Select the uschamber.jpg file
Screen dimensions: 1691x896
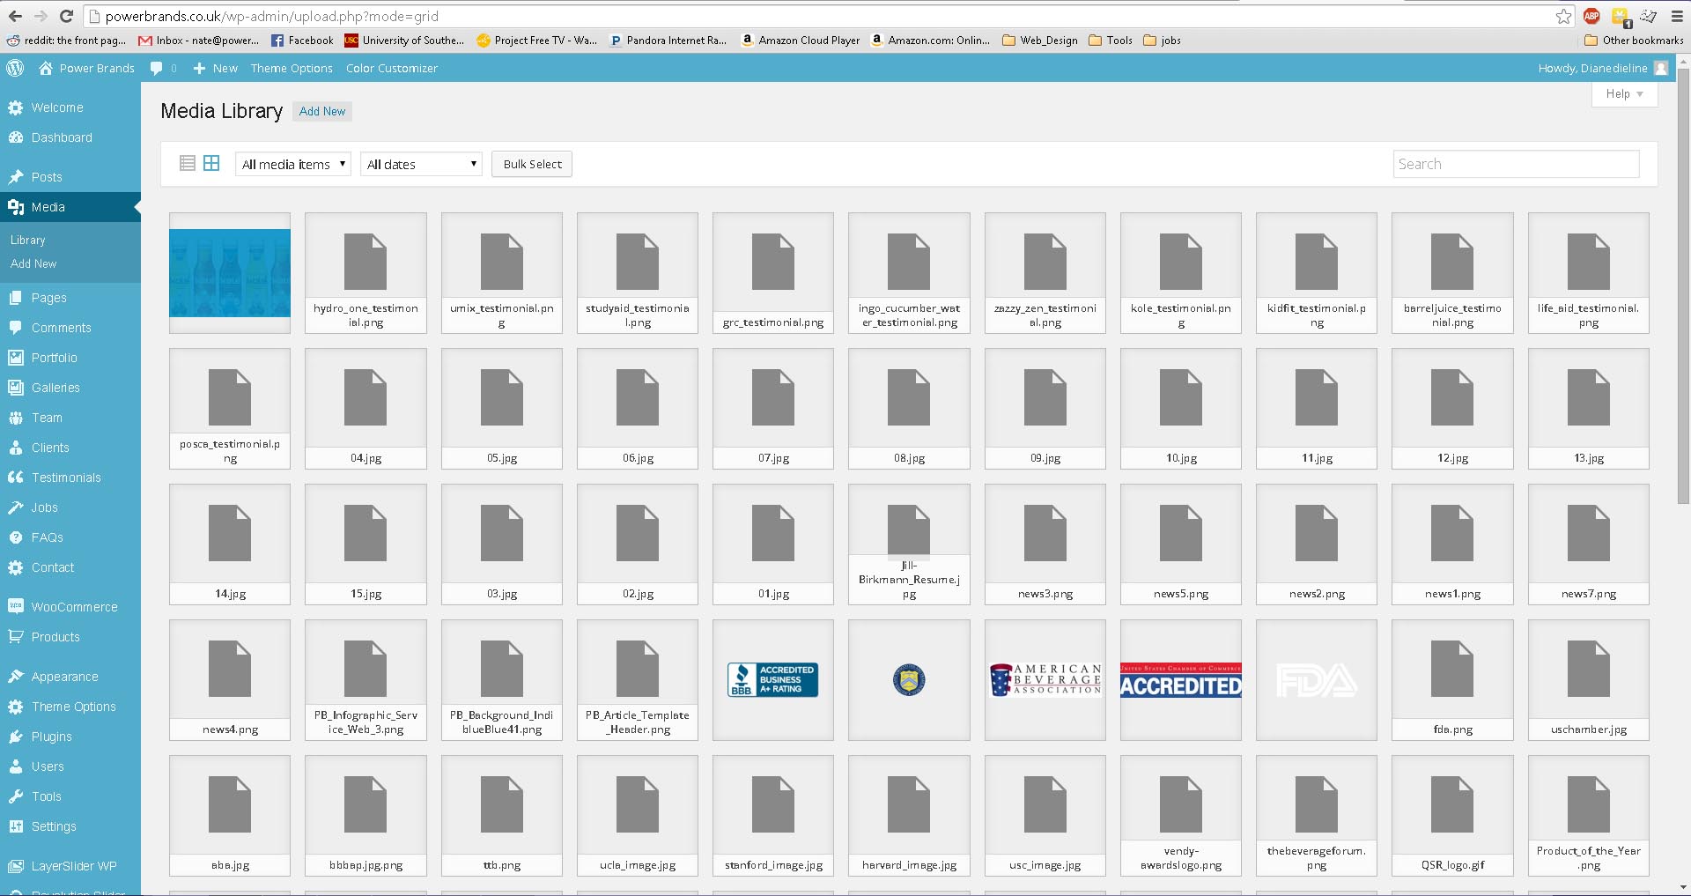tap(1589, 680)
